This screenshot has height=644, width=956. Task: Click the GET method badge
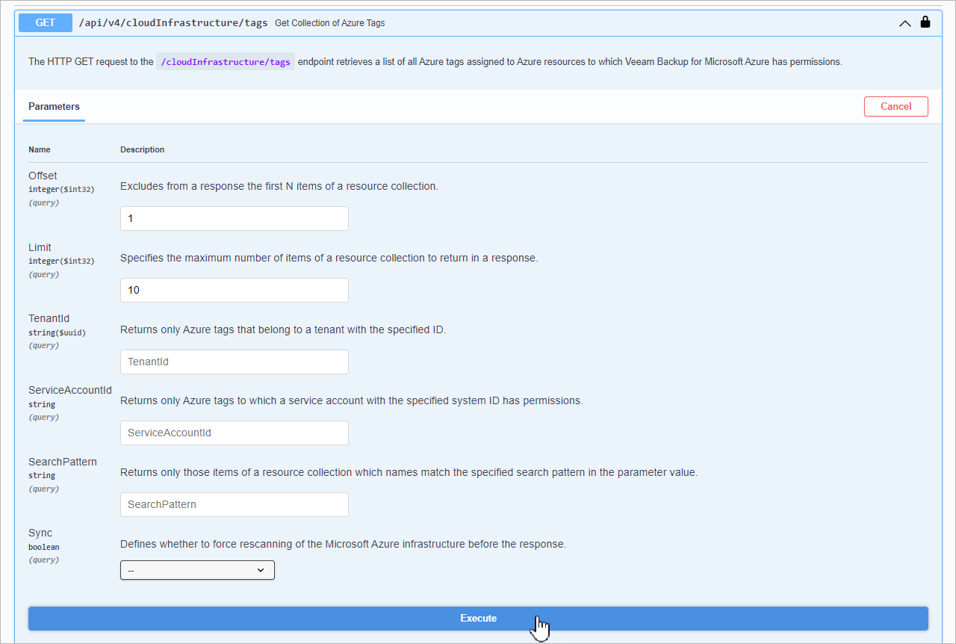(x=46, y=22)
